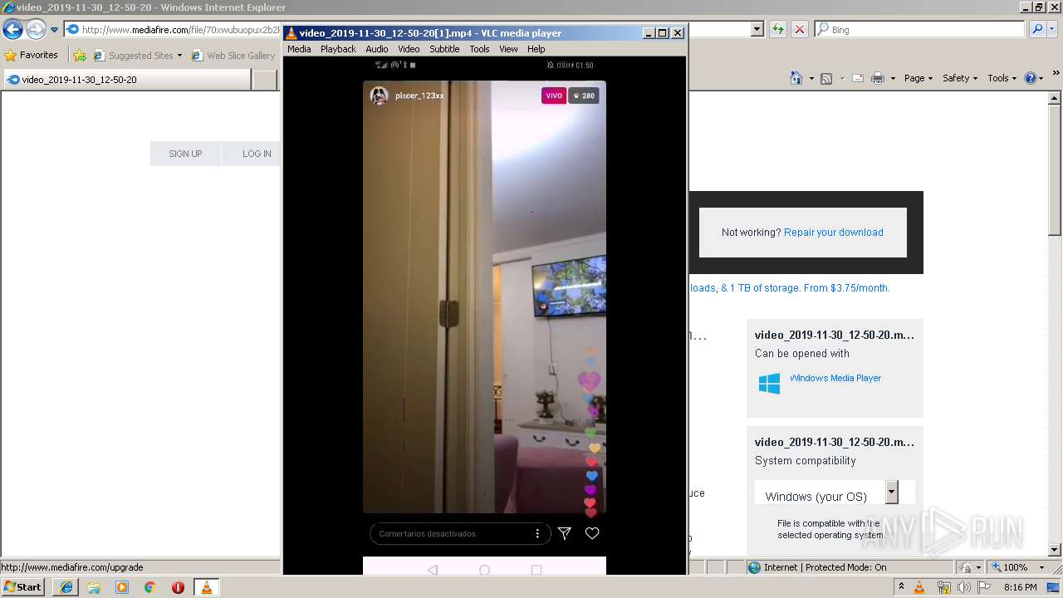Expand the Home button dropdown arrow

point(811,78)
